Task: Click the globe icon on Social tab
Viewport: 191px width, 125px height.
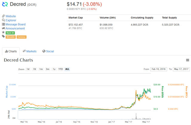Action: [x=44, y=51]
